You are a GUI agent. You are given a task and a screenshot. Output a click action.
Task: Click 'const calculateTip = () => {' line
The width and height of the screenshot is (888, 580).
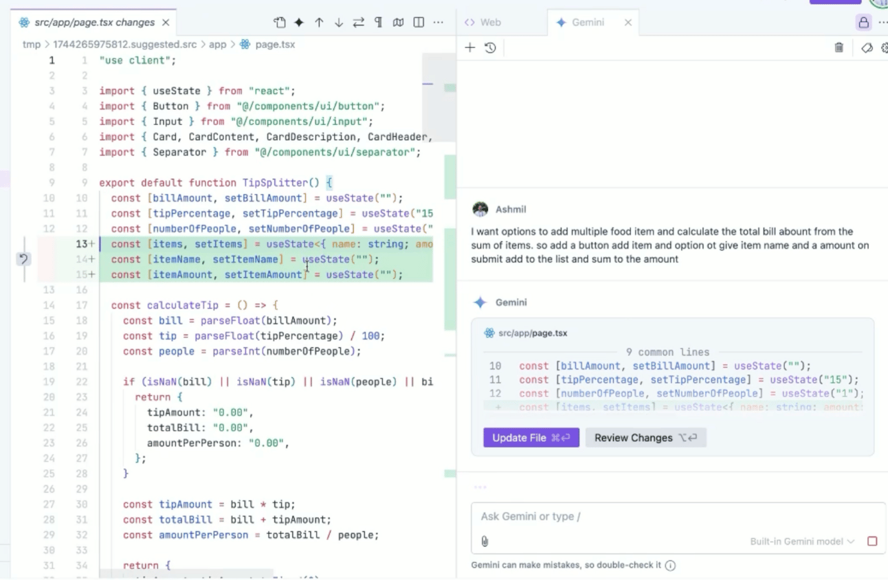[x=195, y=305]
